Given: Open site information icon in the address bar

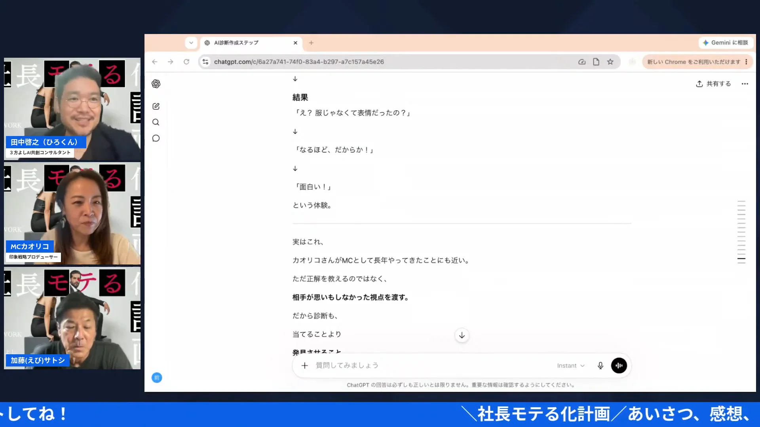Looking at the screenshot, I should pyautogui.click(x=205, y=62).
